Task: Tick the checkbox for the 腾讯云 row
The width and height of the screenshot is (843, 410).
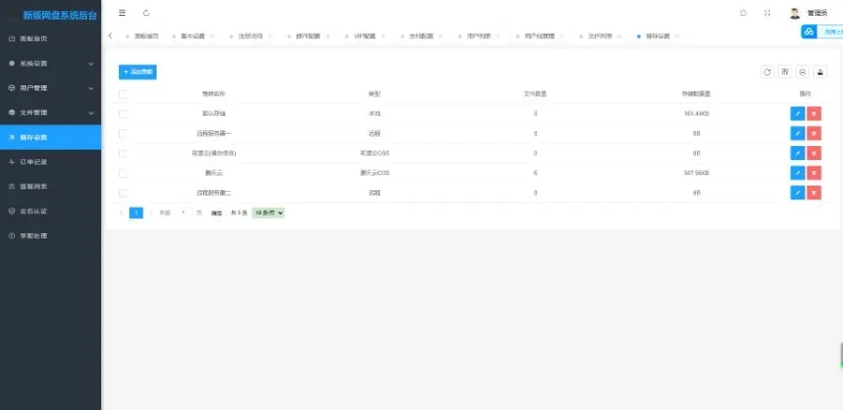Action: [x=123, y=173]
